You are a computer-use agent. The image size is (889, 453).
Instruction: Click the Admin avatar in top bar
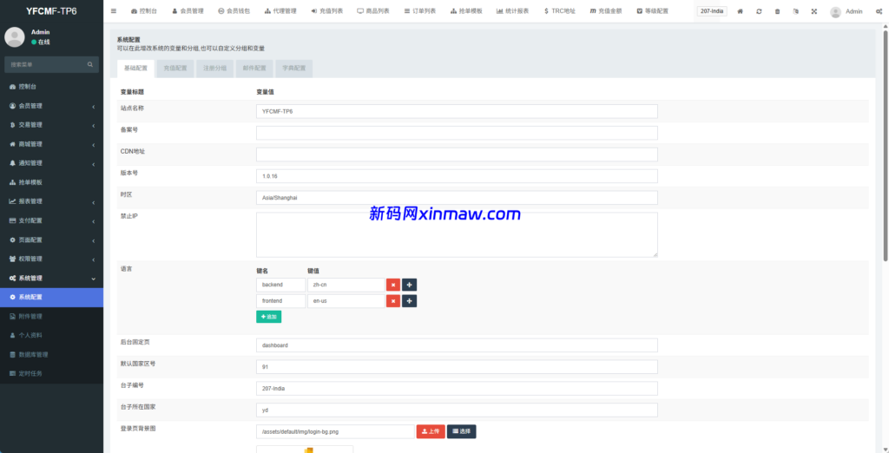[x=836, y=11]
